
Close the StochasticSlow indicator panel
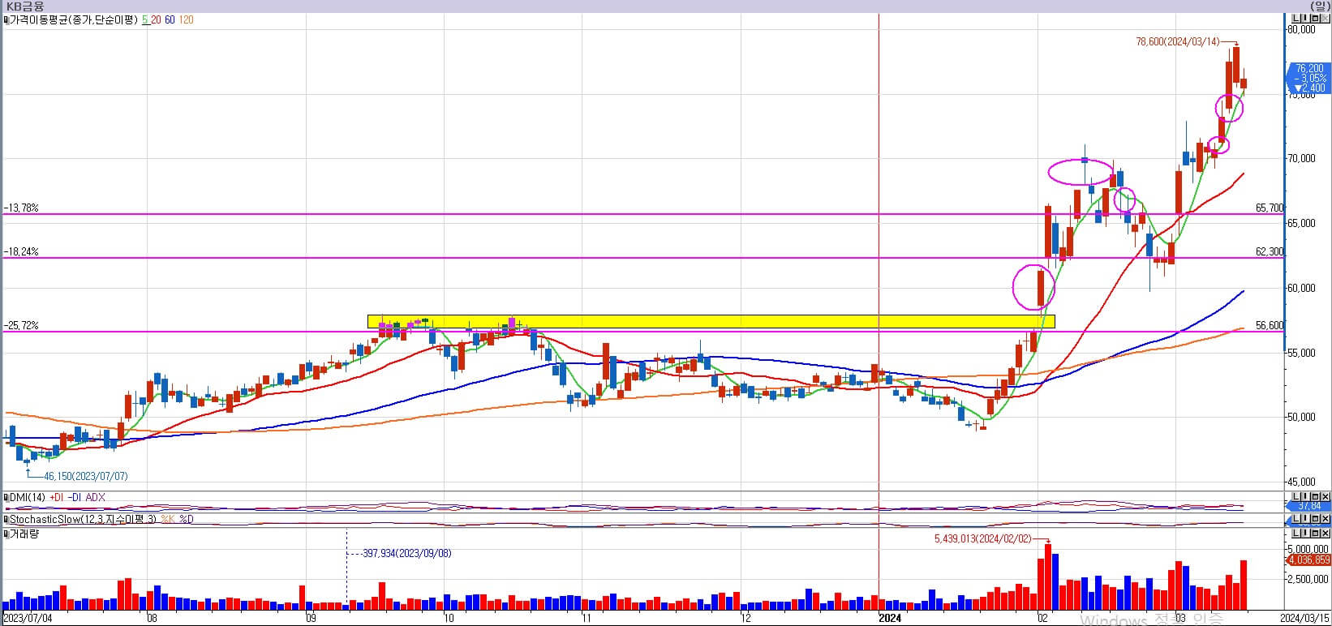pyautogui.click(x=1326, y=518)
